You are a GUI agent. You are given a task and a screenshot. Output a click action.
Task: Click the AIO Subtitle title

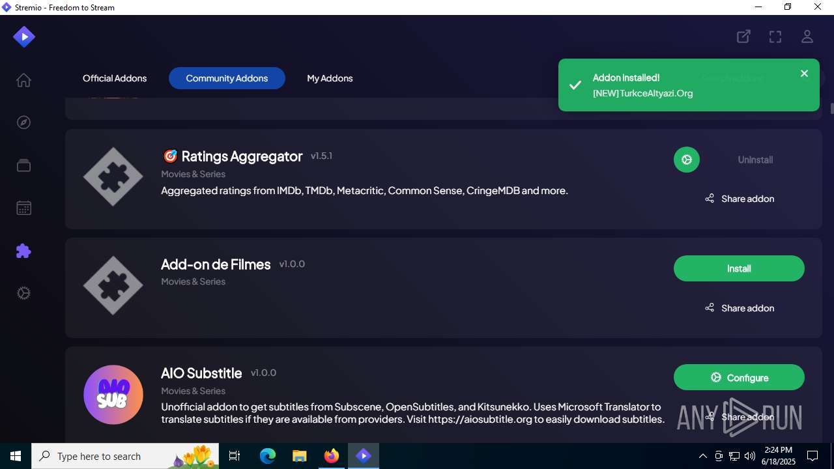[x=201, y=373]
